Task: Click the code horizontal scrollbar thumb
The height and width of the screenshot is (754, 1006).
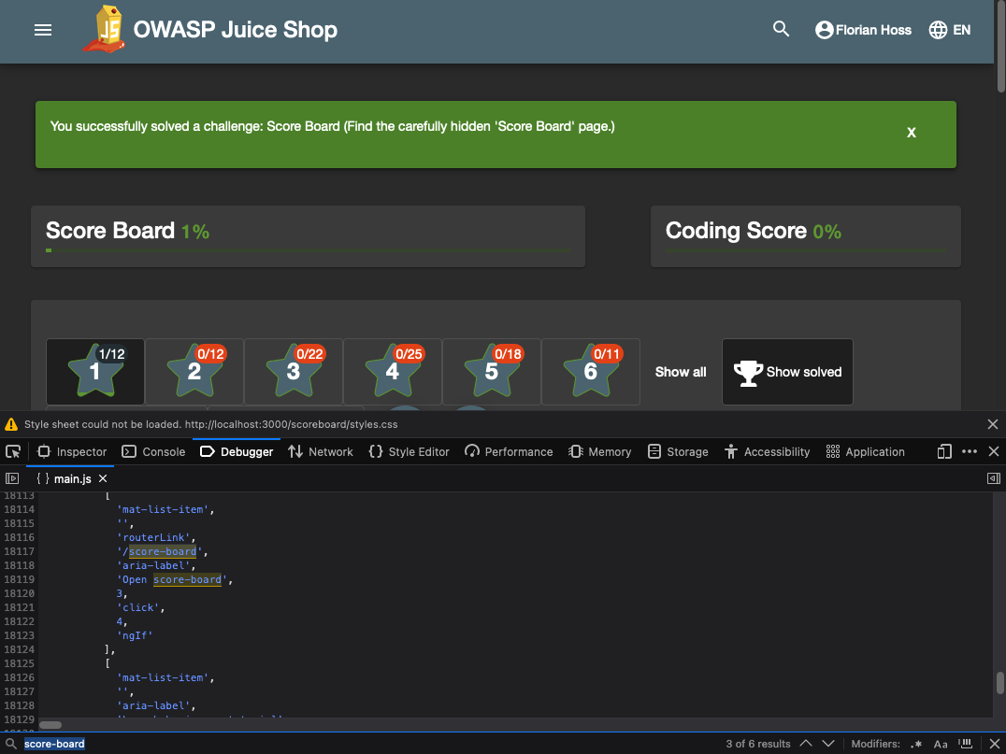Action: 50,725
